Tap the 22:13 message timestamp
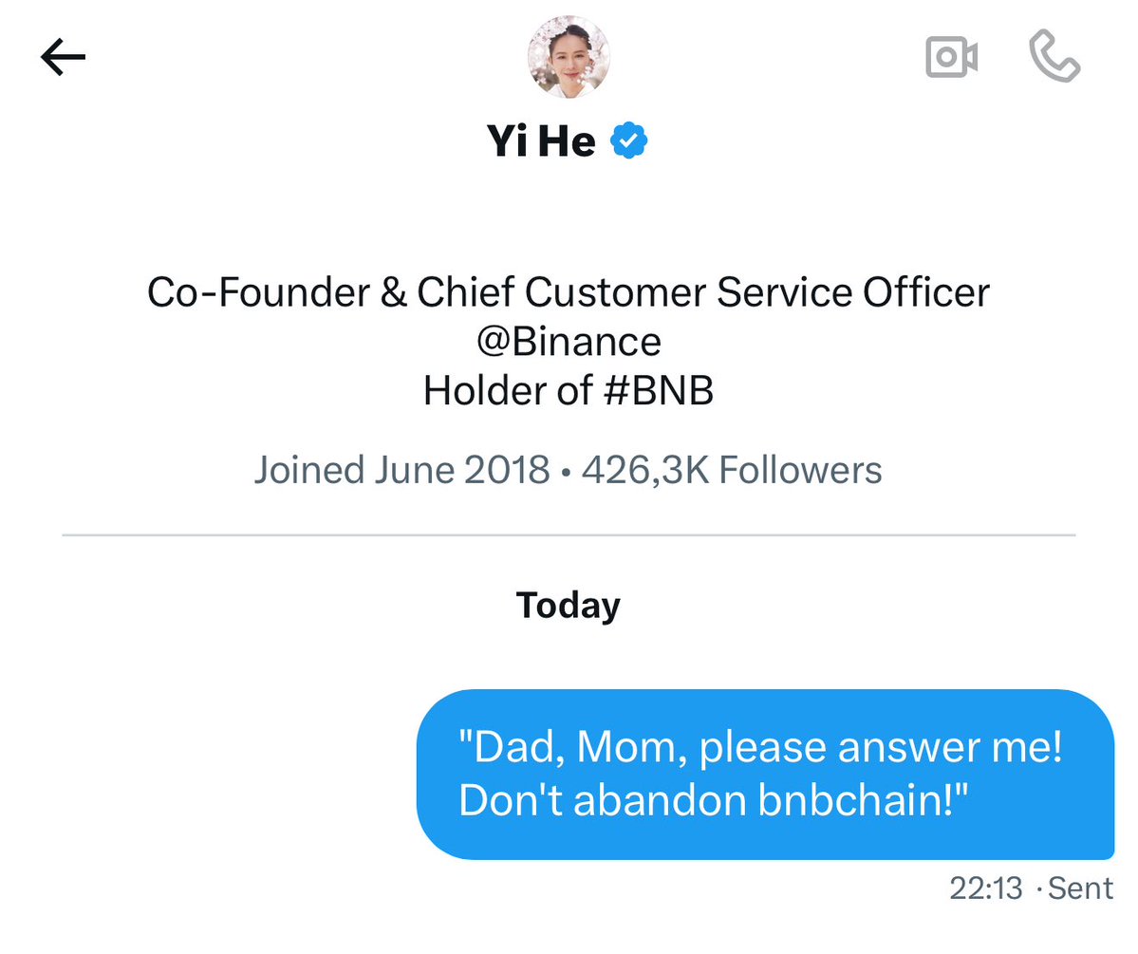The width and height of the screenshot is (1138, 954). pyautogui.click(x=985, y=889)
